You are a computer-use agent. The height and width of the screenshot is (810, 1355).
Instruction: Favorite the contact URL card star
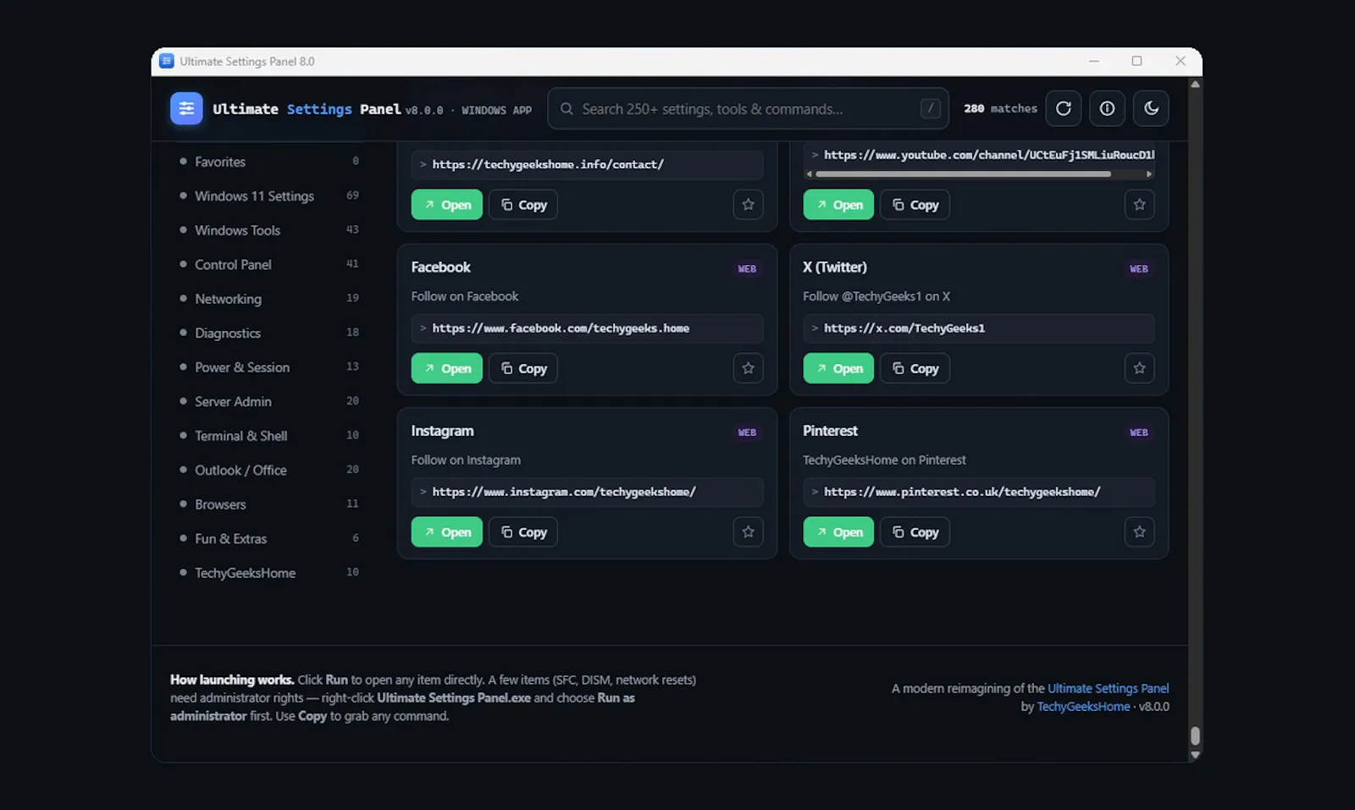tap(748, 205)
